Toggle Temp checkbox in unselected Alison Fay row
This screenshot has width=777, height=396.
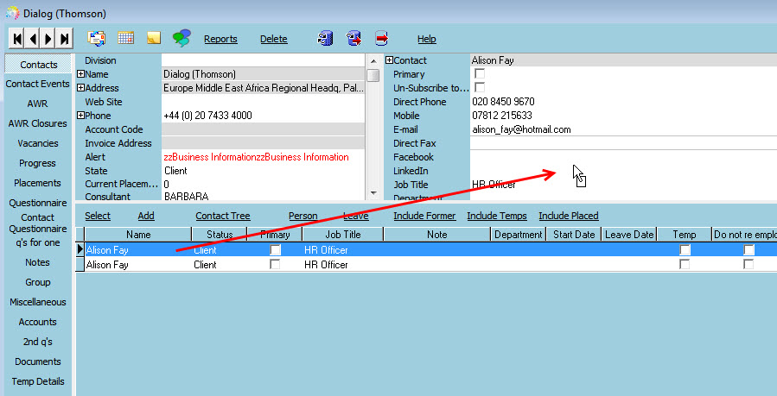pyautogui.click(x=685, y=265)
